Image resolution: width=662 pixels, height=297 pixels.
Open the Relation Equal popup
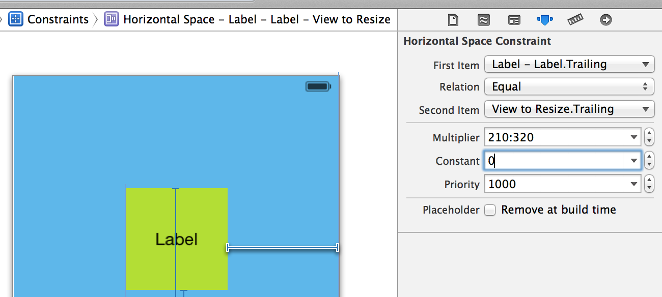coord(569,86)
